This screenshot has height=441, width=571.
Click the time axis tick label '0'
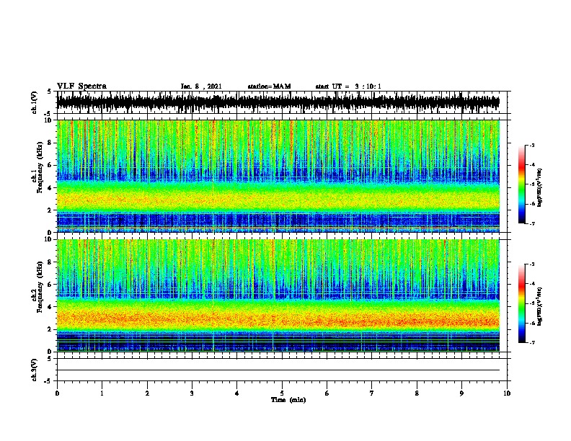tap(57, 393)
